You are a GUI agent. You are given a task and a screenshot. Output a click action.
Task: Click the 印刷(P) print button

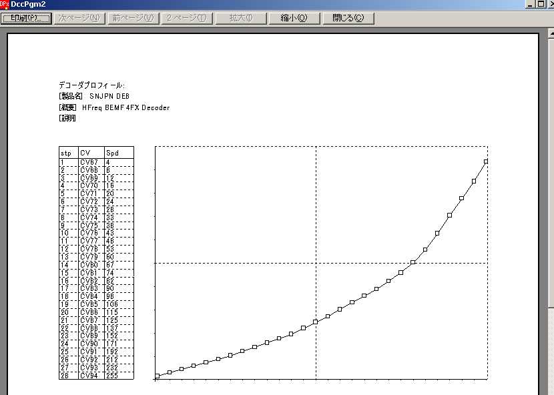tap(26, 18)
